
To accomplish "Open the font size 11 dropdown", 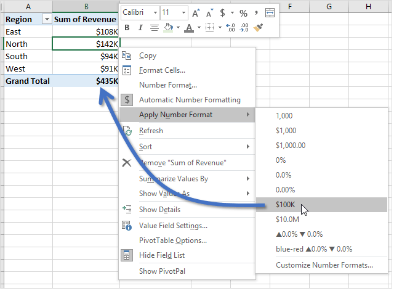I will click(183, 13).
